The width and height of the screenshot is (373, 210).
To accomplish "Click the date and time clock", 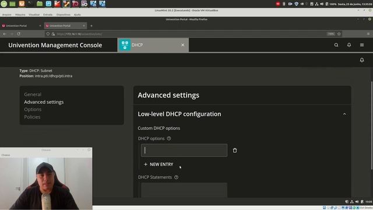I will point(355,4).
